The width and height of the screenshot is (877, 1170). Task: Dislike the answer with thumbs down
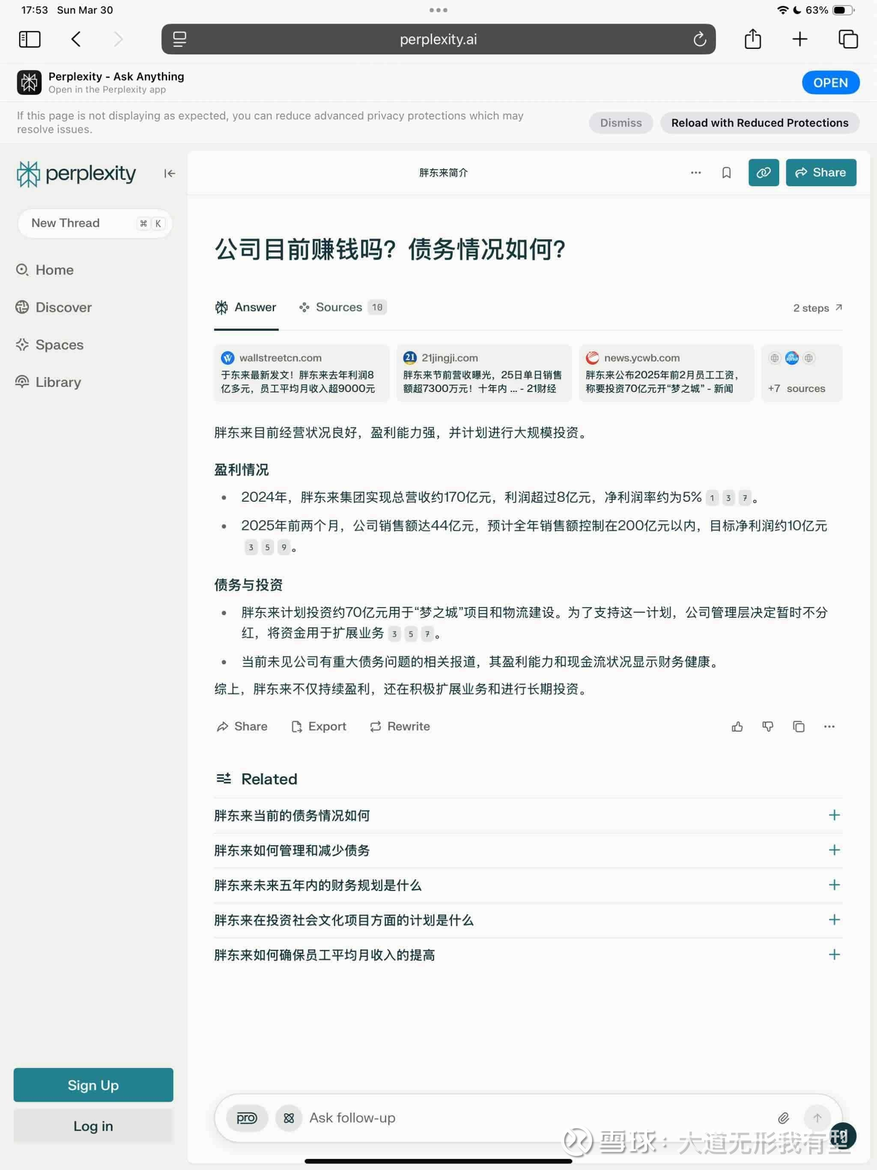click(x=767, y=727)
